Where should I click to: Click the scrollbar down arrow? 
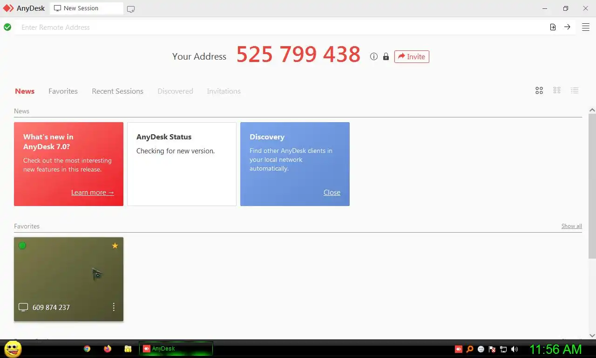(x=592, y=335)
